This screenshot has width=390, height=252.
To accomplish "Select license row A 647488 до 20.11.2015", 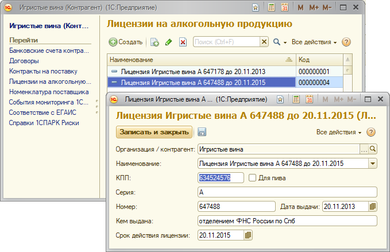I will point(202,83).
